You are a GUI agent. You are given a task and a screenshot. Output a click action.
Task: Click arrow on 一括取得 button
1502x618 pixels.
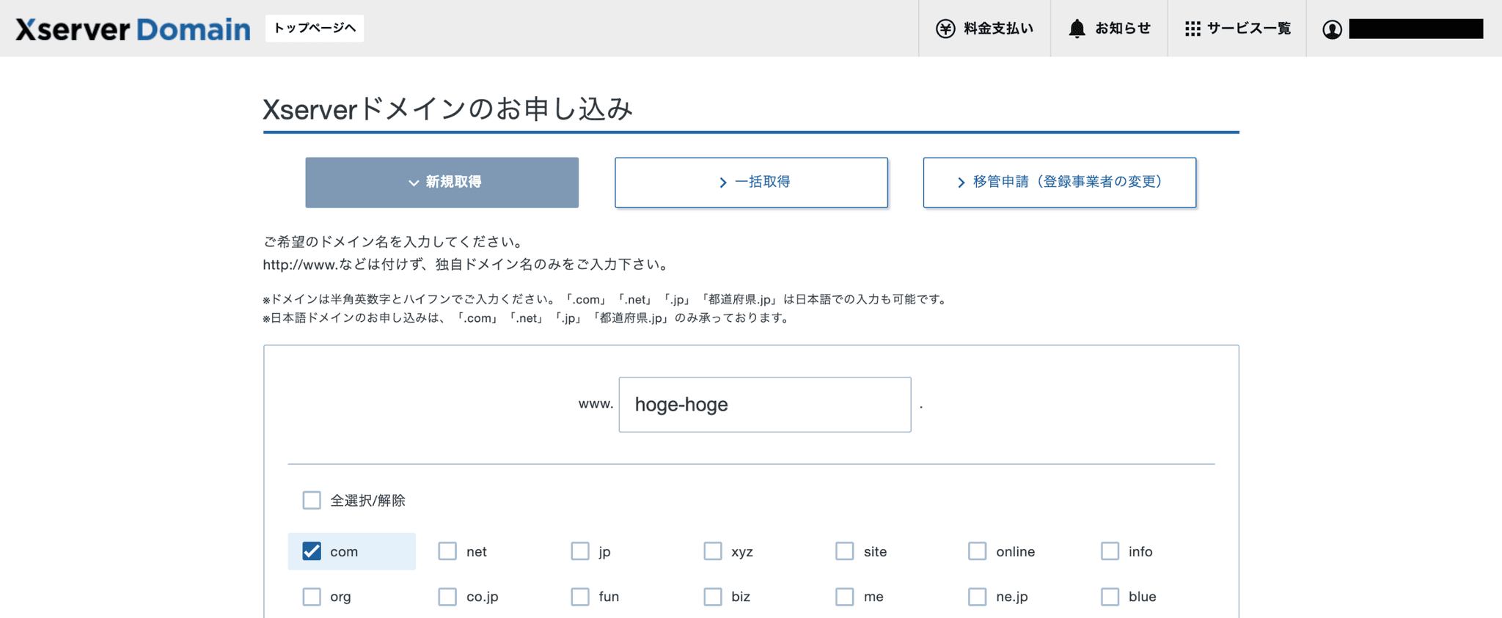coord(722,183)
